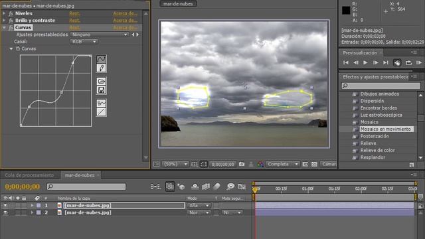The height and width of the screenshot is (239, 425).
Task: Open the Canal RGB dropdown
Action: pyautogui.click(x=84, y=42)
